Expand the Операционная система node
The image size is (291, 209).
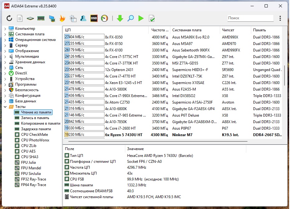tap(5, 40)
